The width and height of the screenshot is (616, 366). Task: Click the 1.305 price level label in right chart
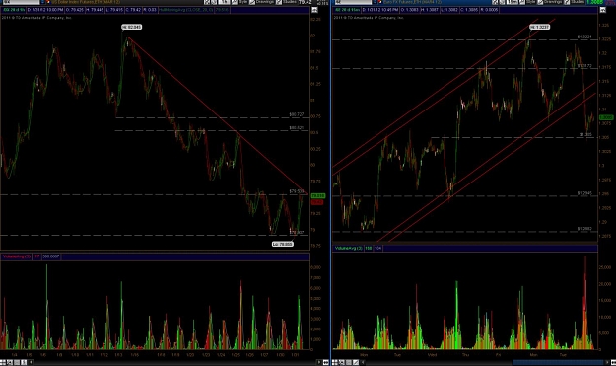(585, 134)
